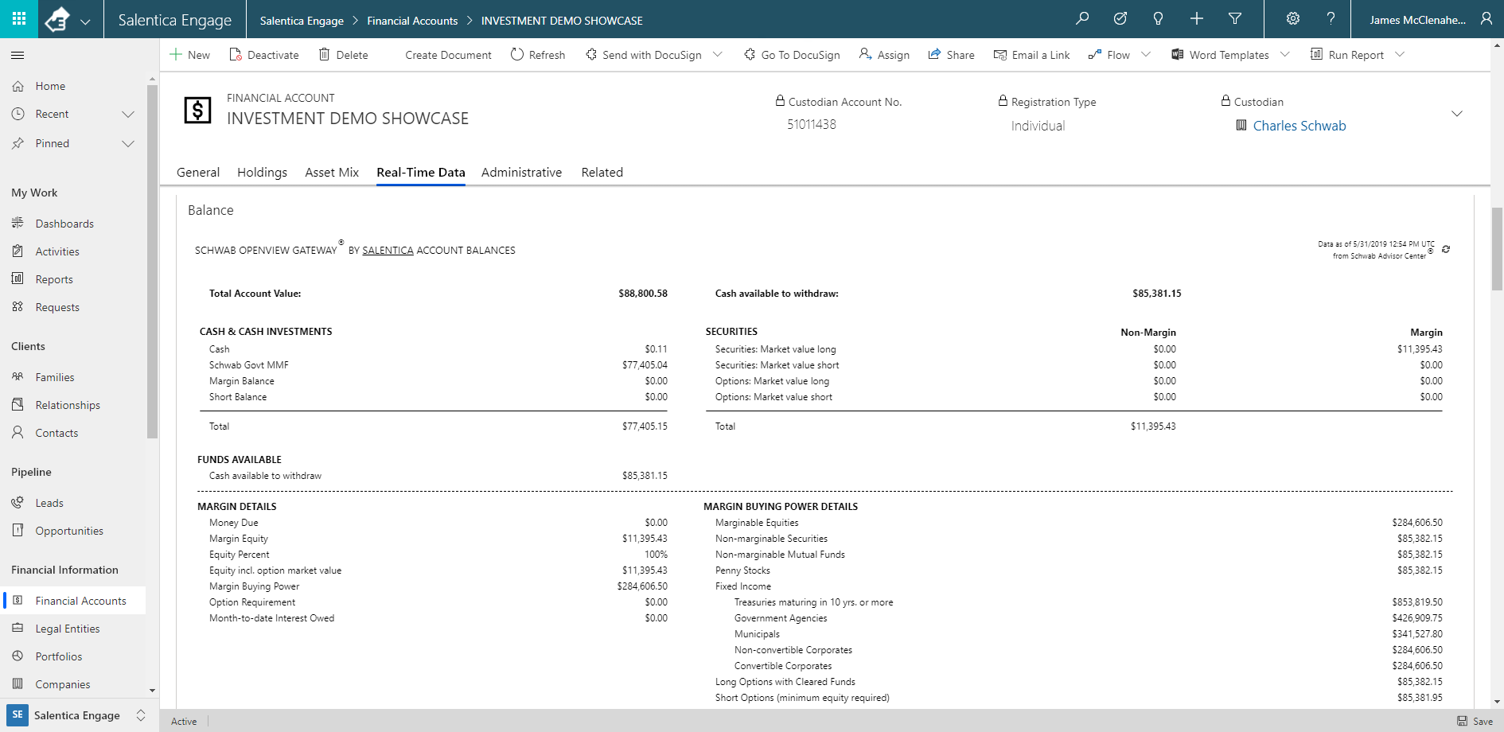Open the Salentica Engage area switcher
1504x732 pixels.
click(77, 715)
